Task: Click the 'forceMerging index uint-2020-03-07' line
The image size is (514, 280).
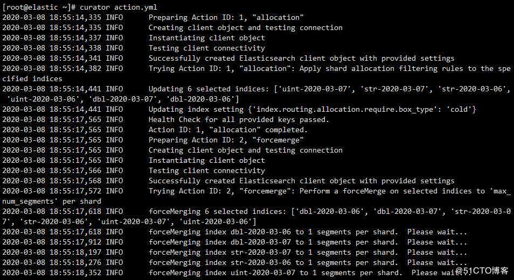Action: coord(310,273)
